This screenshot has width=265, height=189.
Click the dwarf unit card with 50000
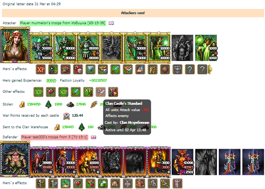41,48
